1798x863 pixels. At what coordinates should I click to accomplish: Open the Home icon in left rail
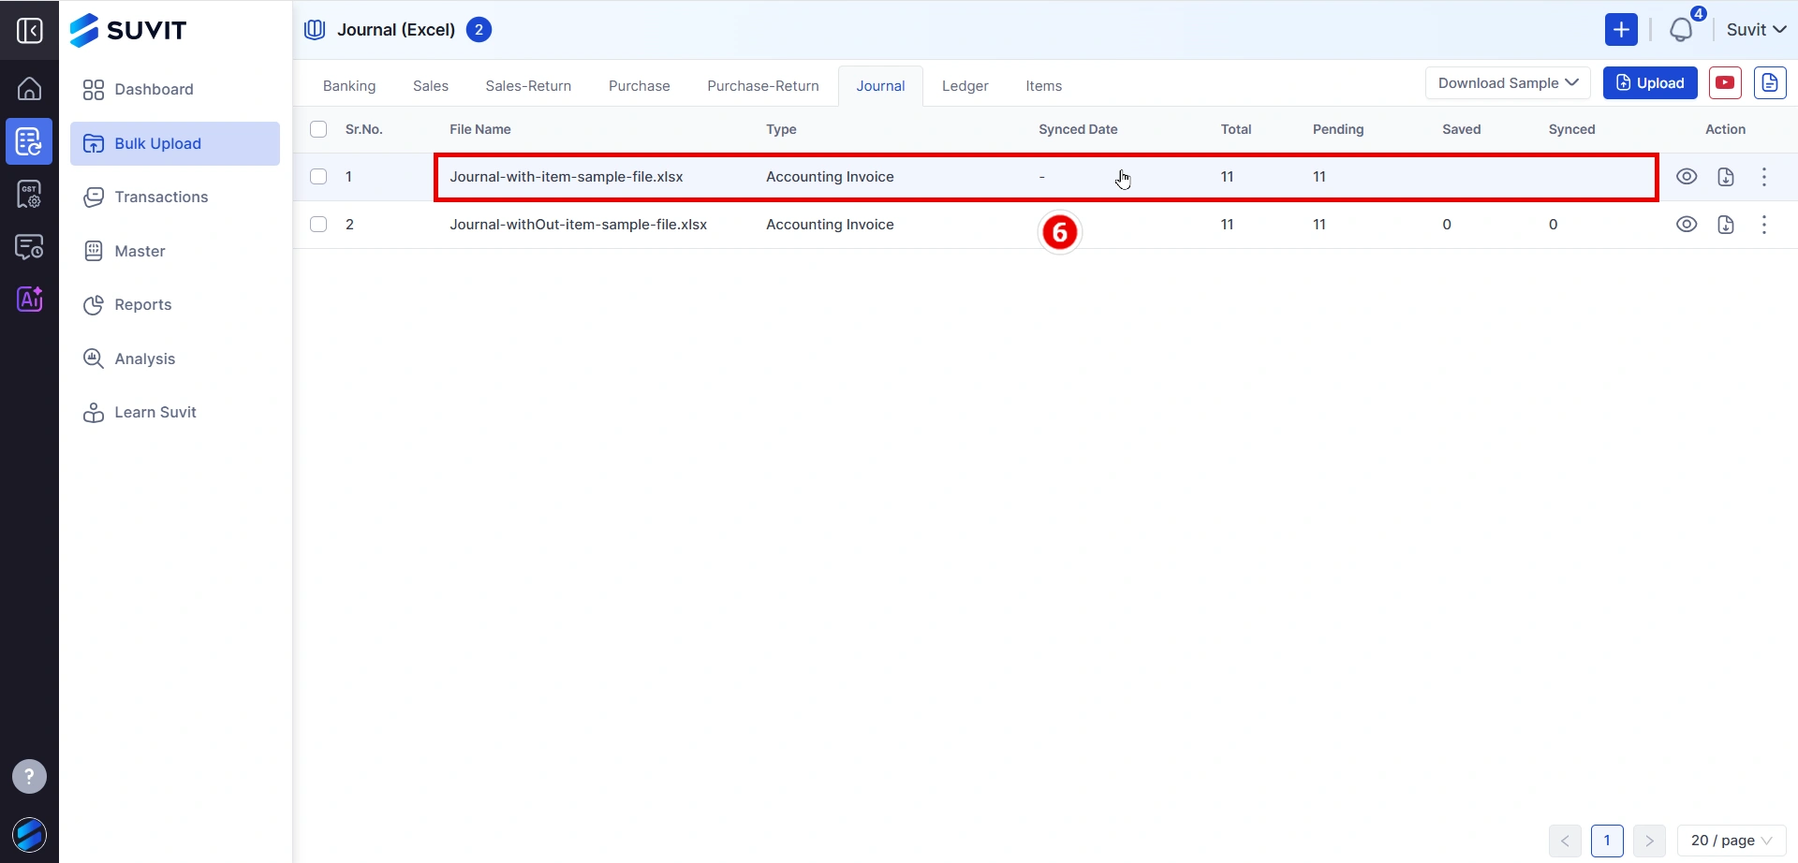pyautogui.click(x=29, y=89)
